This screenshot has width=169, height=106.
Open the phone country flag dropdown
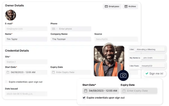tap(55, 29)
